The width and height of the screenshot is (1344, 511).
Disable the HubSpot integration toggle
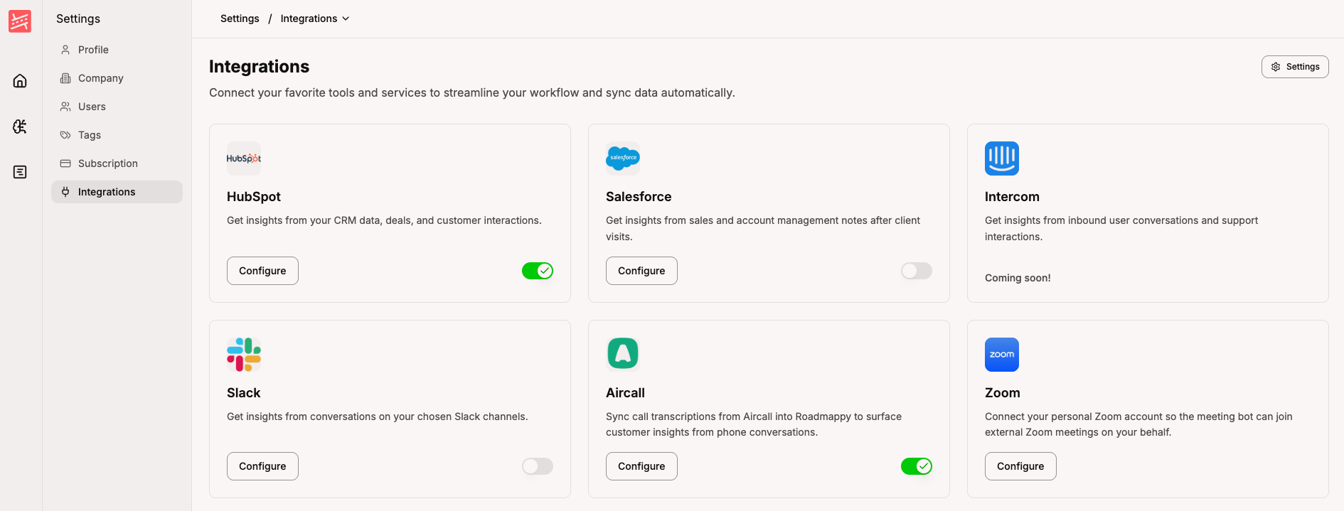click(x=538, y=271)
